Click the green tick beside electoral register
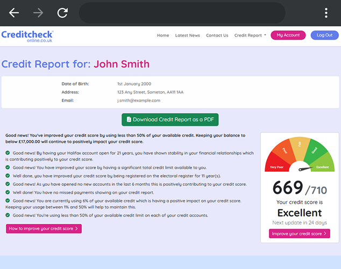The width and height of the screenshot is (341, 269). tap(8, 176)
